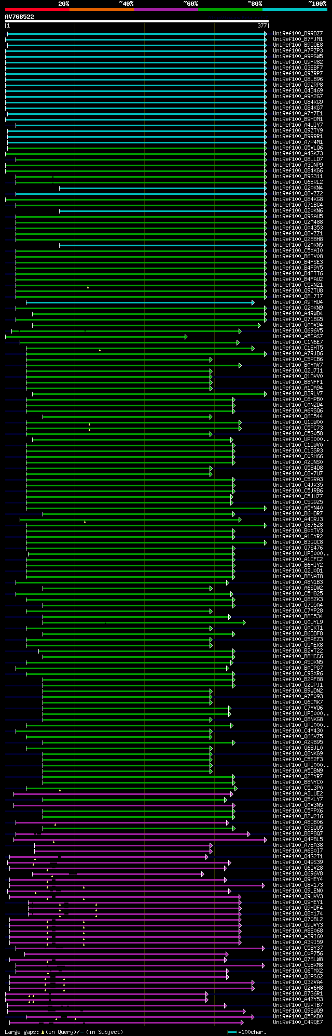This screenshot has width=332, height=1036.
Task: Select label UniRef100_B8NFF1
Action: click(x=298, y=382)
